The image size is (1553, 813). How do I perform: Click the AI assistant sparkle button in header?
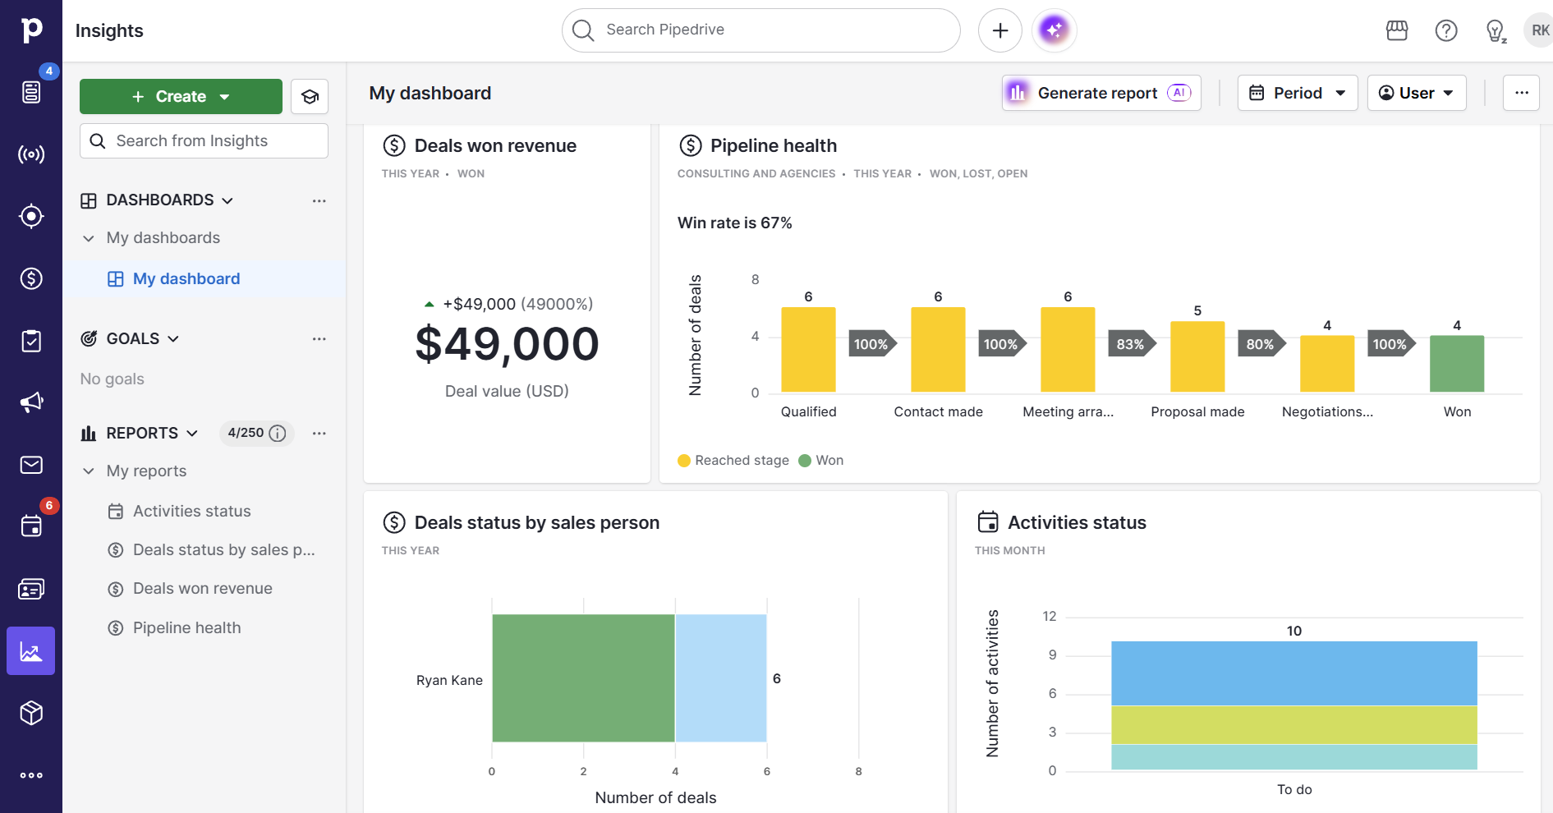pos(1054,30)
